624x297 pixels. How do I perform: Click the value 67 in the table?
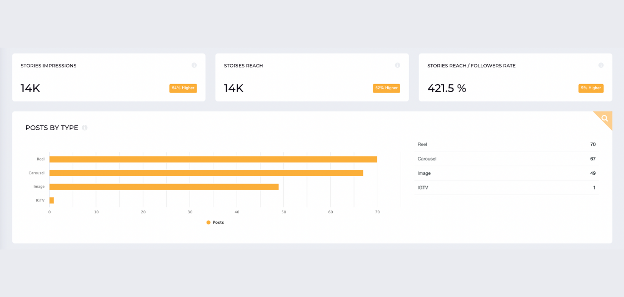[x=593, y=159]
